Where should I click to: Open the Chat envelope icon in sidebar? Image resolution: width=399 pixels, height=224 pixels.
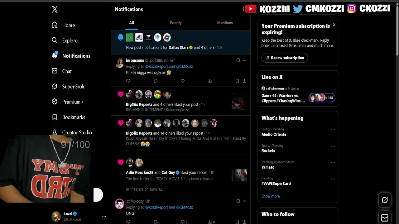(55, 71)
